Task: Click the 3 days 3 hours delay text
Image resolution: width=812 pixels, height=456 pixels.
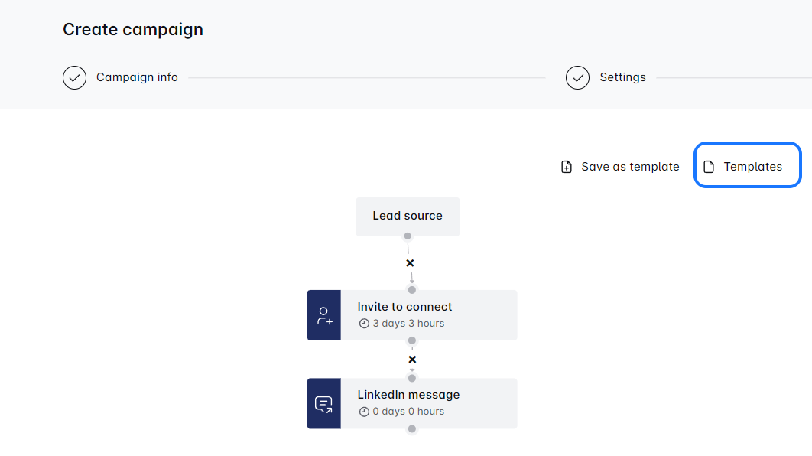Action: click(408, 324)
